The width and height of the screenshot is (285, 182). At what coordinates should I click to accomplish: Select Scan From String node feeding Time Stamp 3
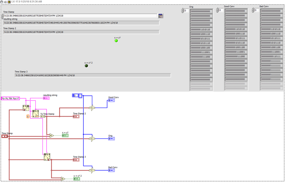(x=47, y=157)
